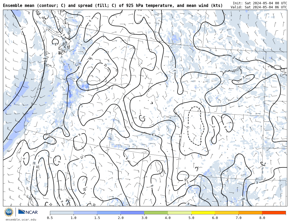
Task: Select the yellow 5.0–6.0 color swatch
Action: click(203, 213)
